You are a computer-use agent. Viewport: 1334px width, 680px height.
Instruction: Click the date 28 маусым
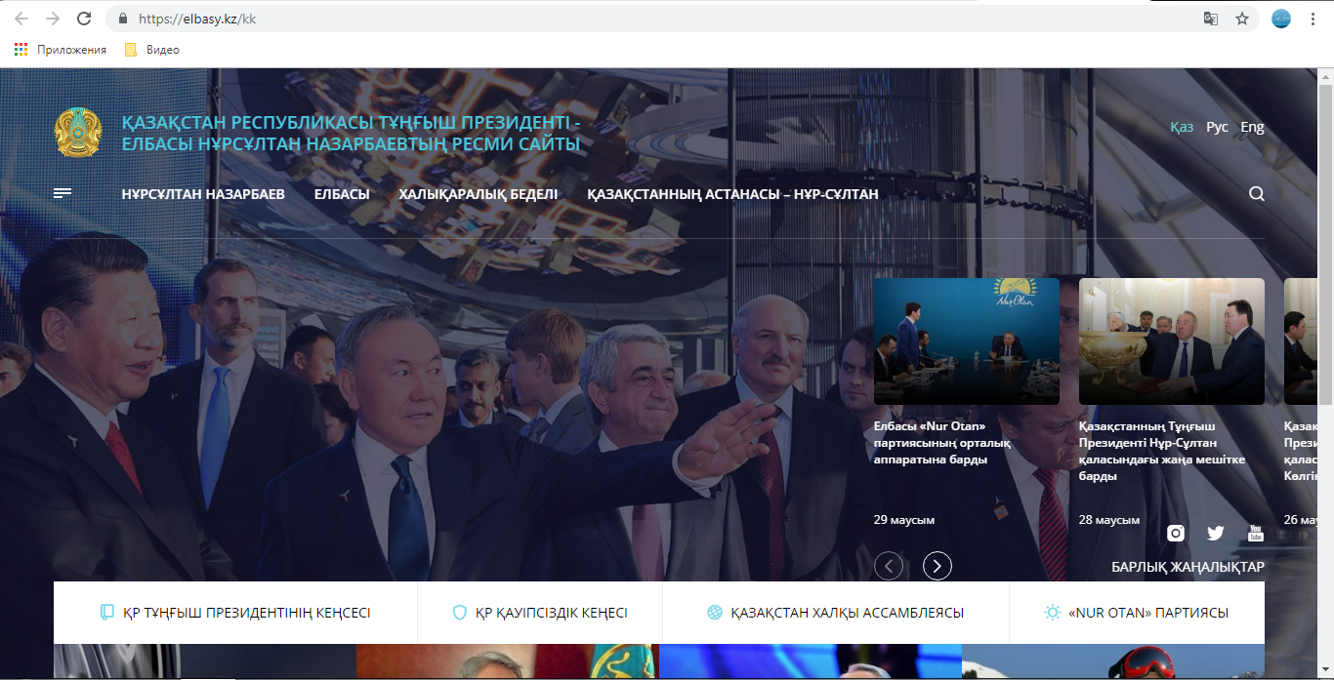coord(1109,520)
